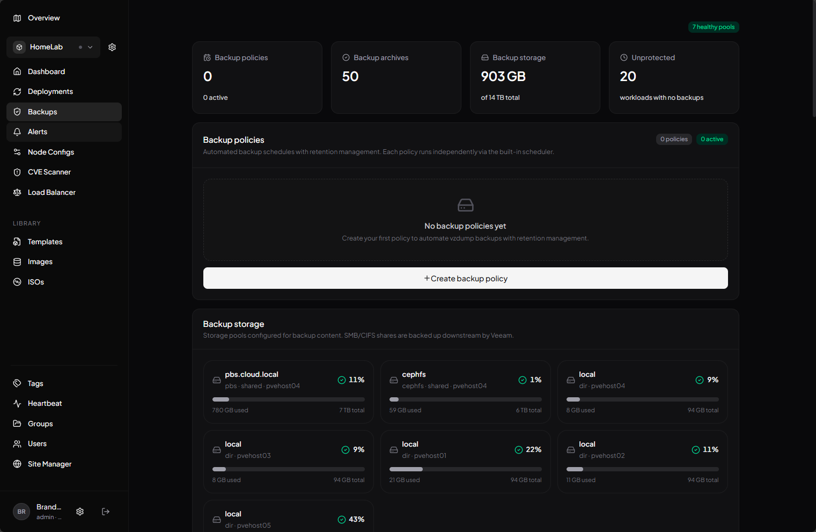The height and width of the screenshot is (532, 816).
Task: Select the cephfs storage pool name
Action: (x=414, y=375)
